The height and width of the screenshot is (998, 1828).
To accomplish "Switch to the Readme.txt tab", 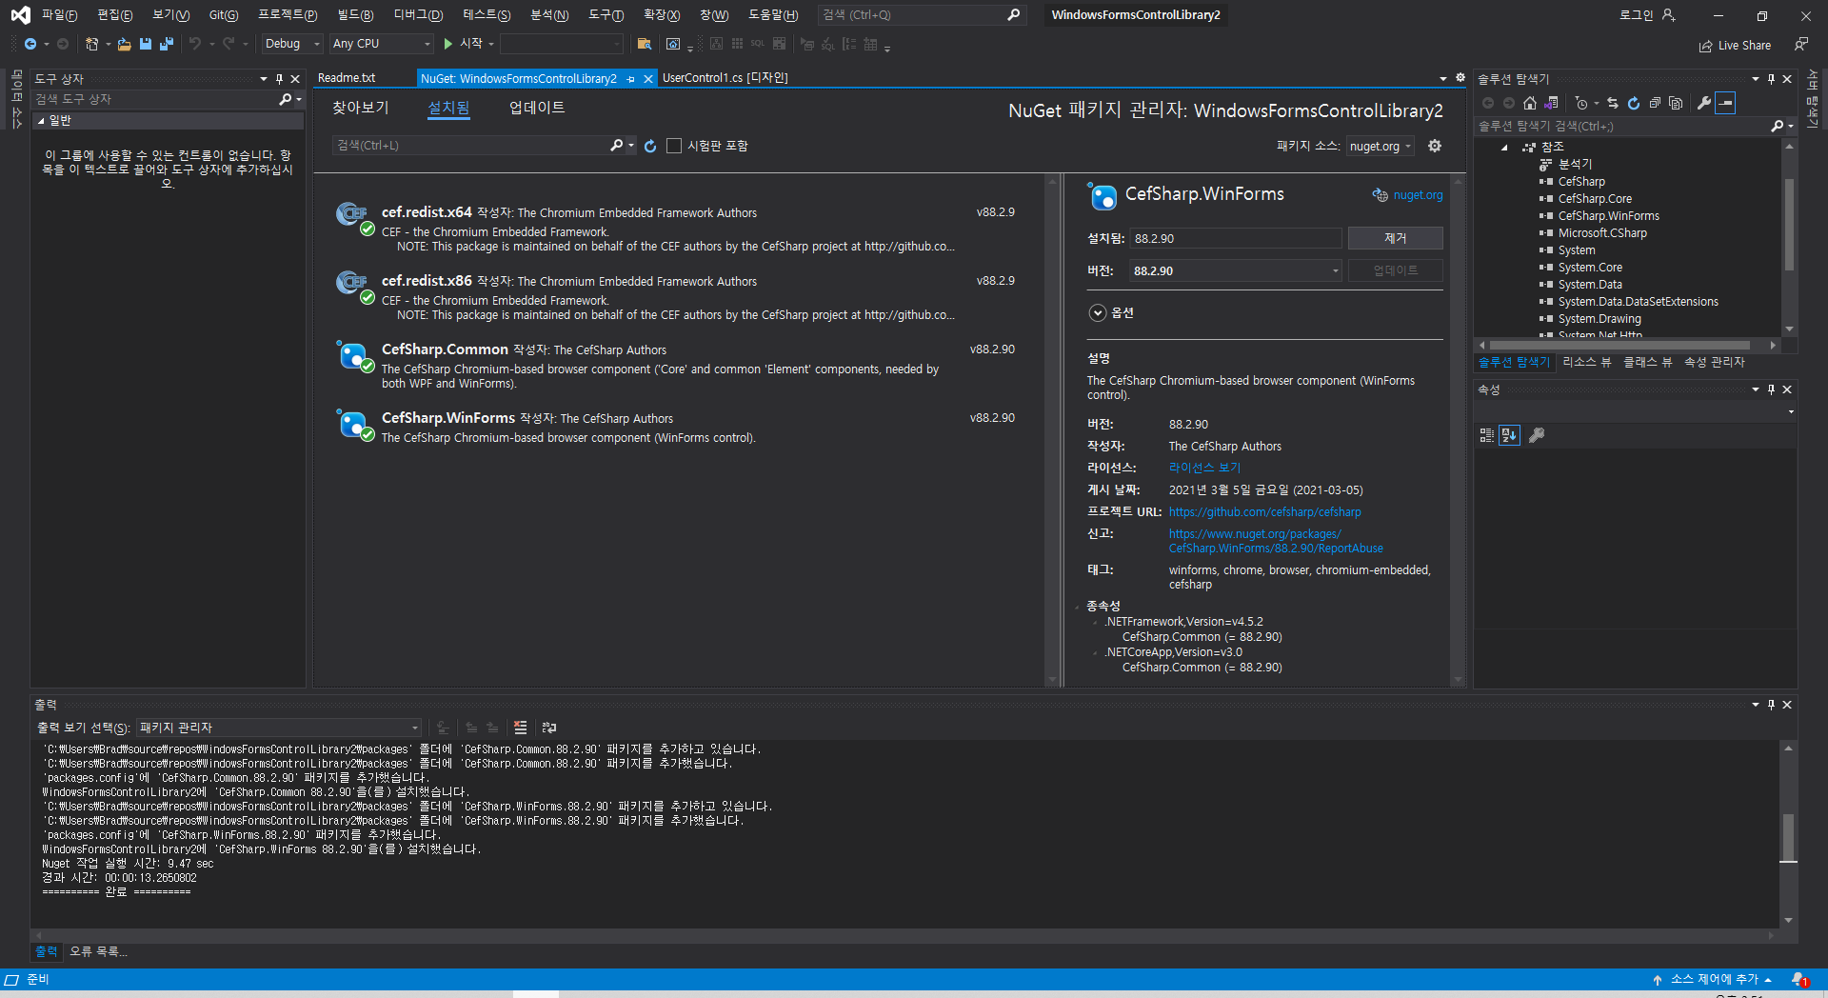I will coord(347,78).
